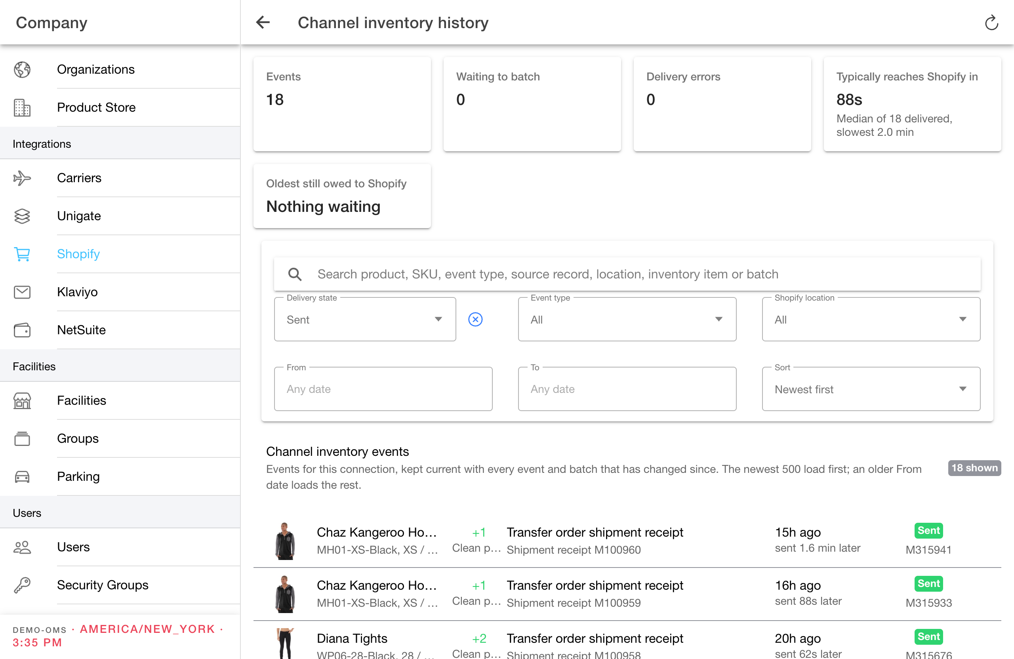1014x659 pixels.
Task: Click the 18 shown badge
Action: click(974, 468)
